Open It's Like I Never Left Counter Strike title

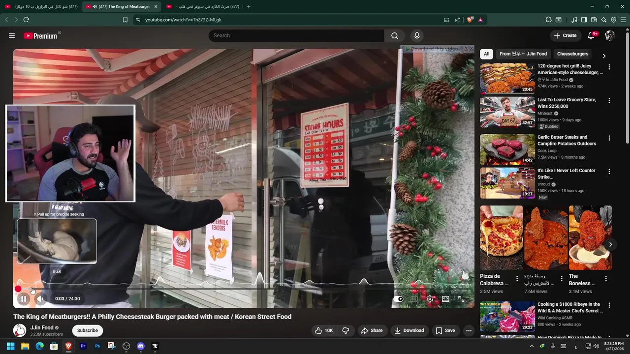[x=567, y=174]
